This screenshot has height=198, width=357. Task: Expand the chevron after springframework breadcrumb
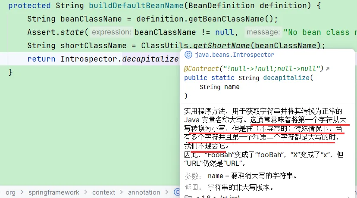(86, 192)
